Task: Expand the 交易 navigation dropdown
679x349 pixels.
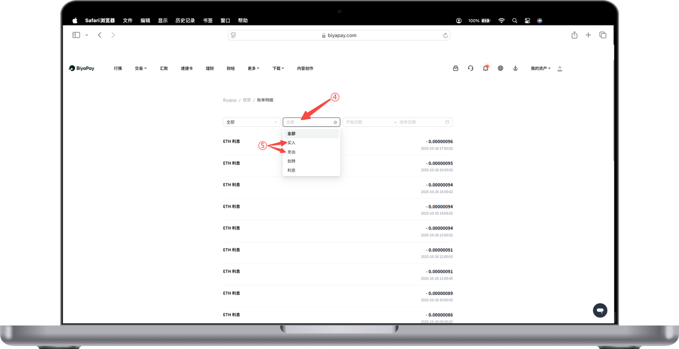Action: click(141, 68)
